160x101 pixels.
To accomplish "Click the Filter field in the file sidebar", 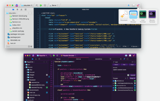I will click(17, 47).
